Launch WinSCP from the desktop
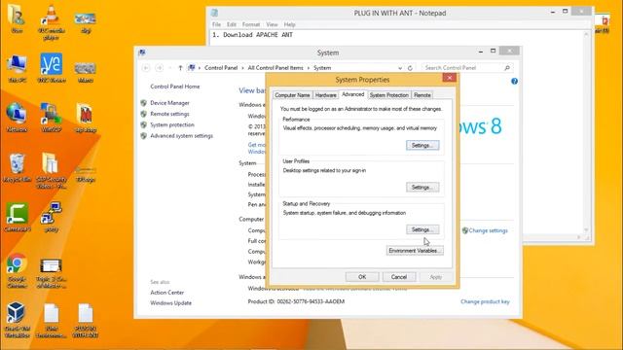The image size is (623, 350). click(52, 118)
